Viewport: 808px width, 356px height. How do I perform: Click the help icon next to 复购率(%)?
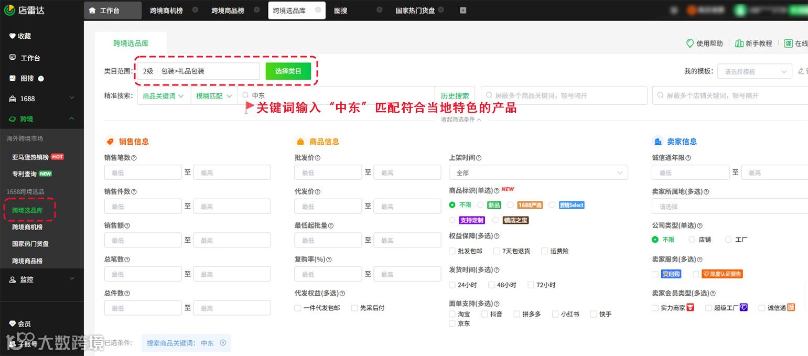[329, 260]
